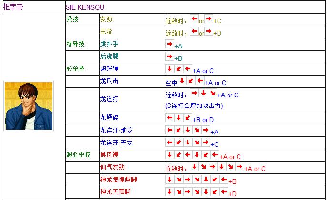Screen dimensions: 327x200
Task: Click the SIE KENSOU header text
Action: [85, 7]
